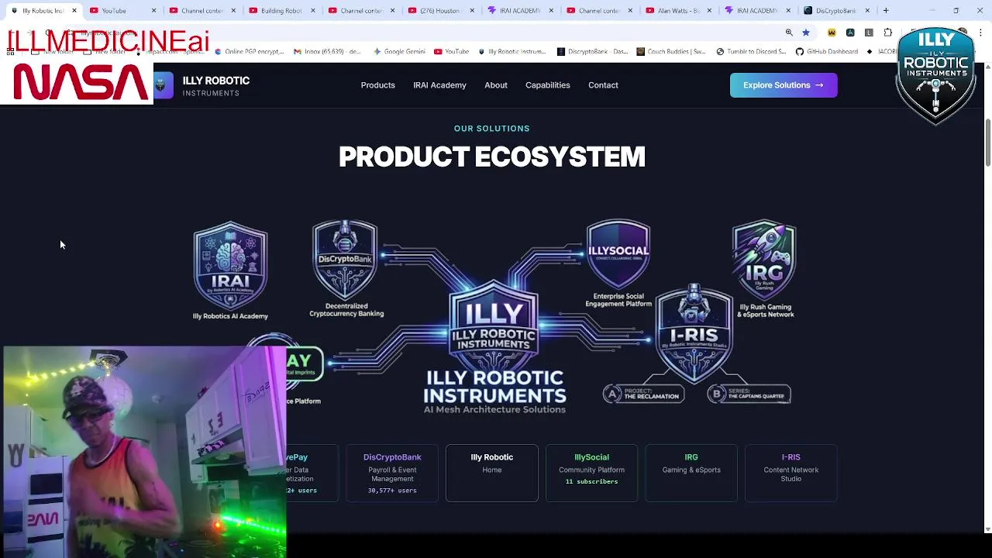Image resolution: width=992 pixels, height=558 pixels.
Task: Open the Capabilities nav link
Action: pos(547,85)
